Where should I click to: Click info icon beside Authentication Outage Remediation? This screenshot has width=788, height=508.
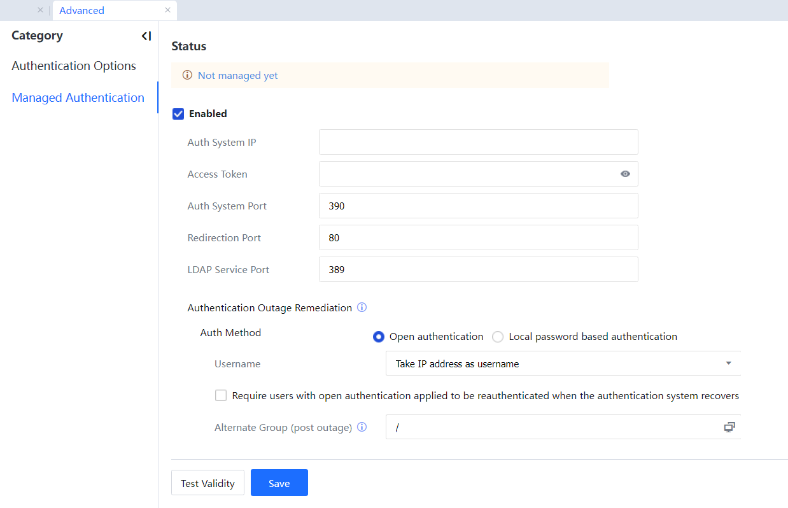click(x=362, y=307)
